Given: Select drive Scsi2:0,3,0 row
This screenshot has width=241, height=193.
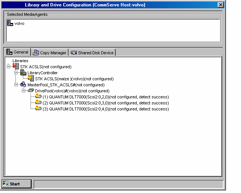Looking at the screenshot, I should coord(105,103).
